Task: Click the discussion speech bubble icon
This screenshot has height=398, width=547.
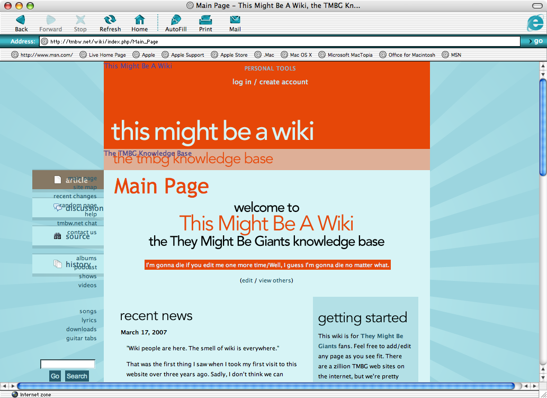Action: 58,207
